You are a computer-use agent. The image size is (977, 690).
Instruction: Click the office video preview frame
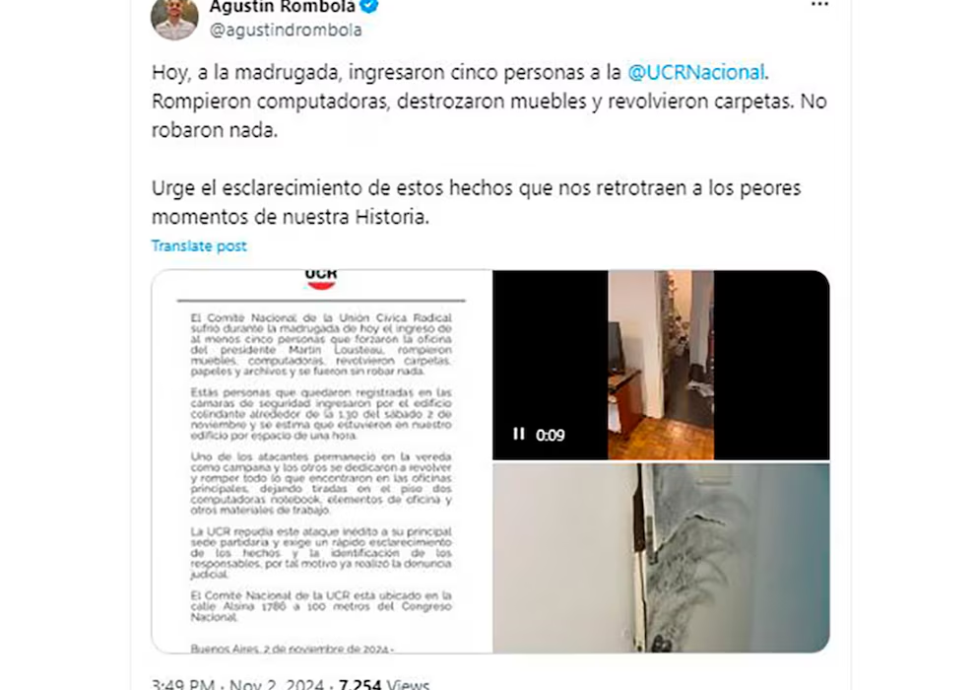661,365
